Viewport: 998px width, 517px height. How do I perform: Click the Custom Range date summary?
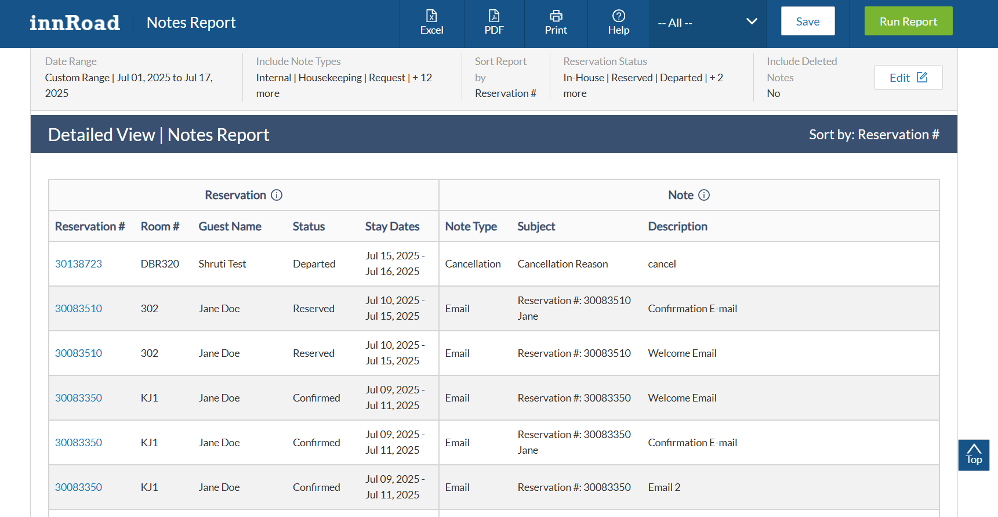129,85
